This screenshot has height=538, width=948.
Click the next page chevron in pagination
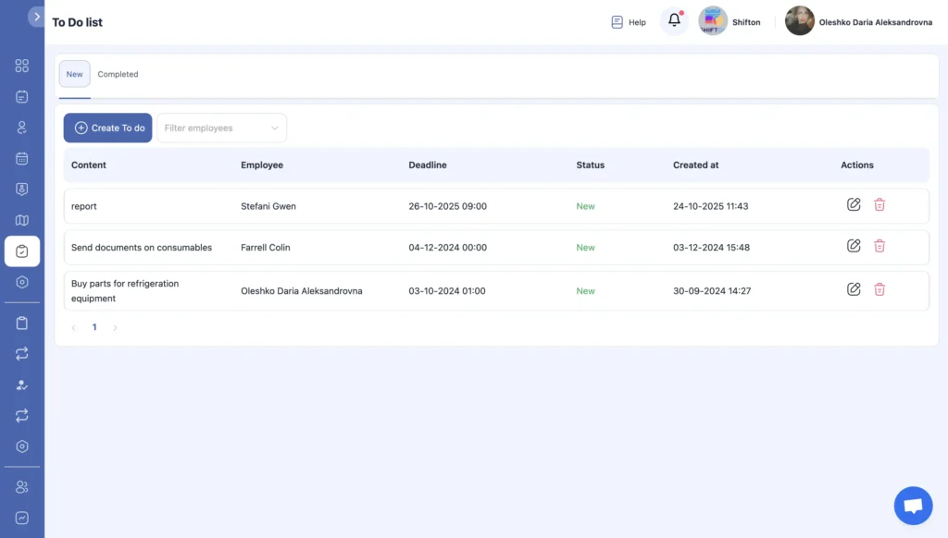click(115, 326)
